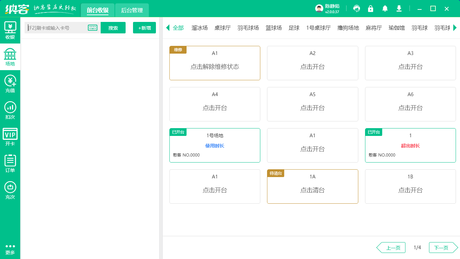Click the 搜索 search button
The width and height of the screenshot is (460, 259).
tap(113, 28)
